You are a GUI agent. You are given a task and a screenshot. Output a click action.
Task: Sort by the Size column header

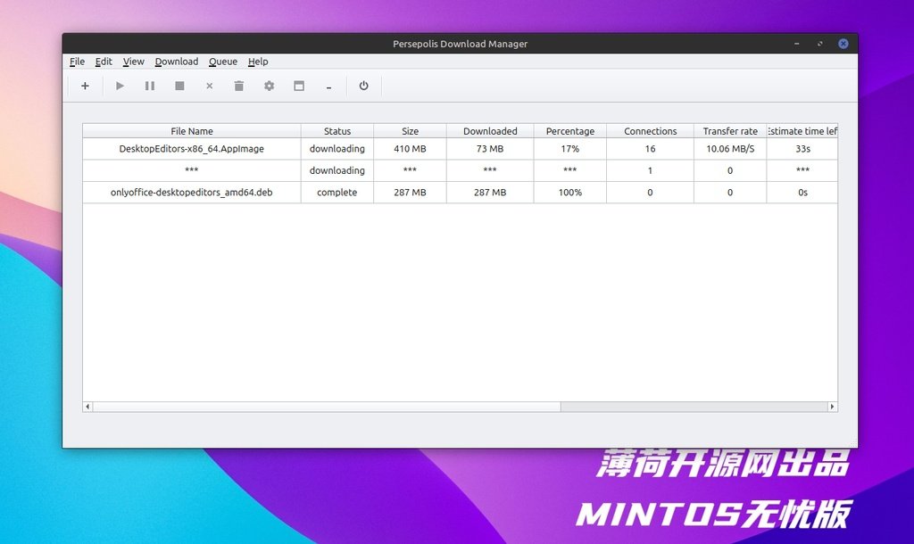410,131
